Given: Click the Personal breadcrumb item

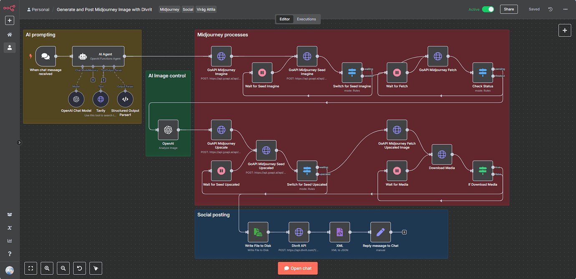Looking at the screenshot, I should point(38,9).
